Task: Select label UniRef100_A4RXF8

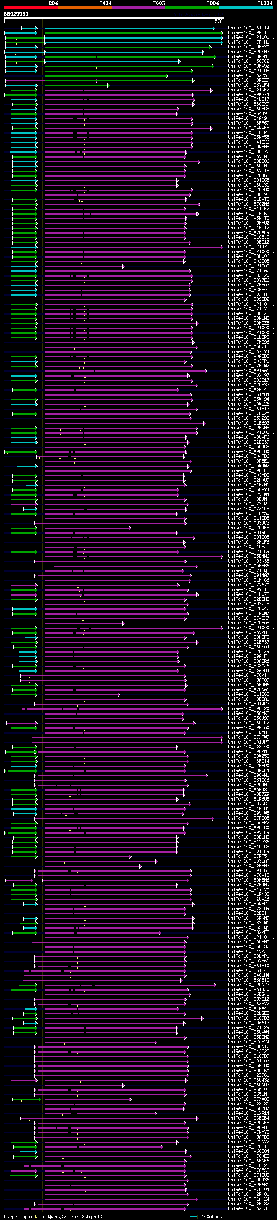Action: click(248, 128)
